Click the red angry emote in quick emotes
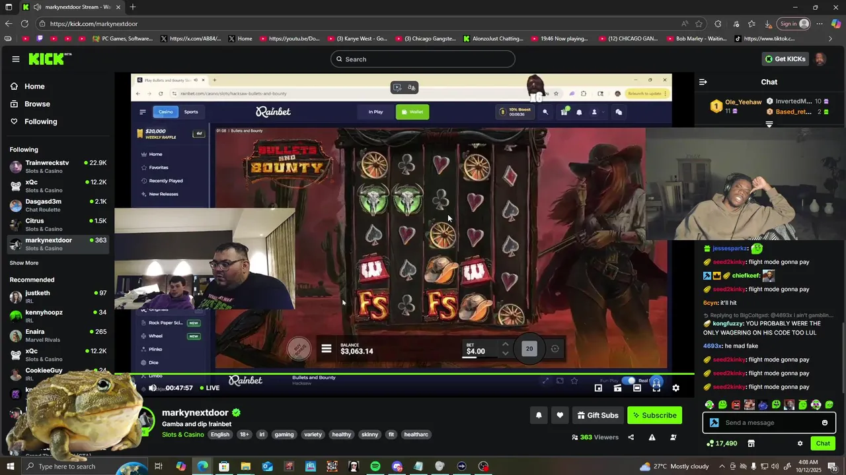Viewport: 846px width, 475px height. pos(736,404)
